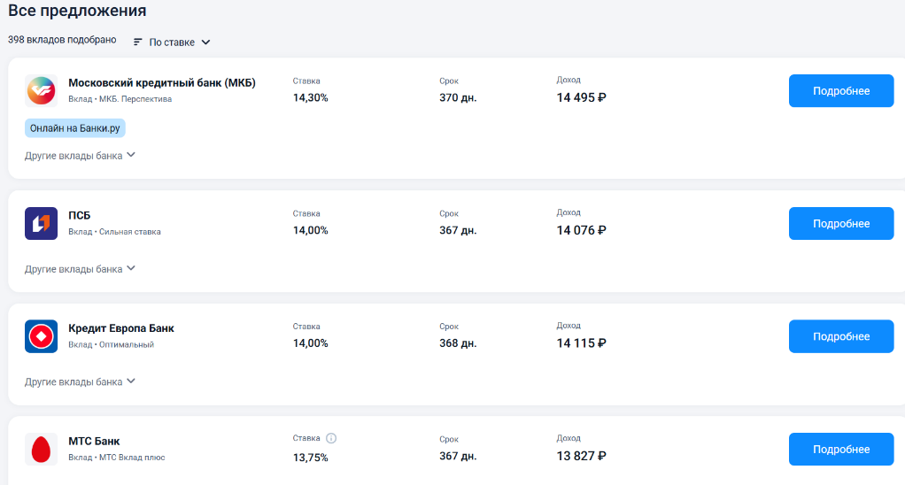
Task: Open the ПСБ bank name link
Action: click(x=80, y=215)
